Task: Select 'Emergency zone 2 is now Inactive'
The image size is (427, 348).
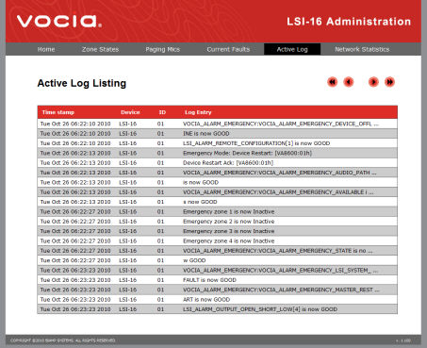Action: click(x=217, y=222)
